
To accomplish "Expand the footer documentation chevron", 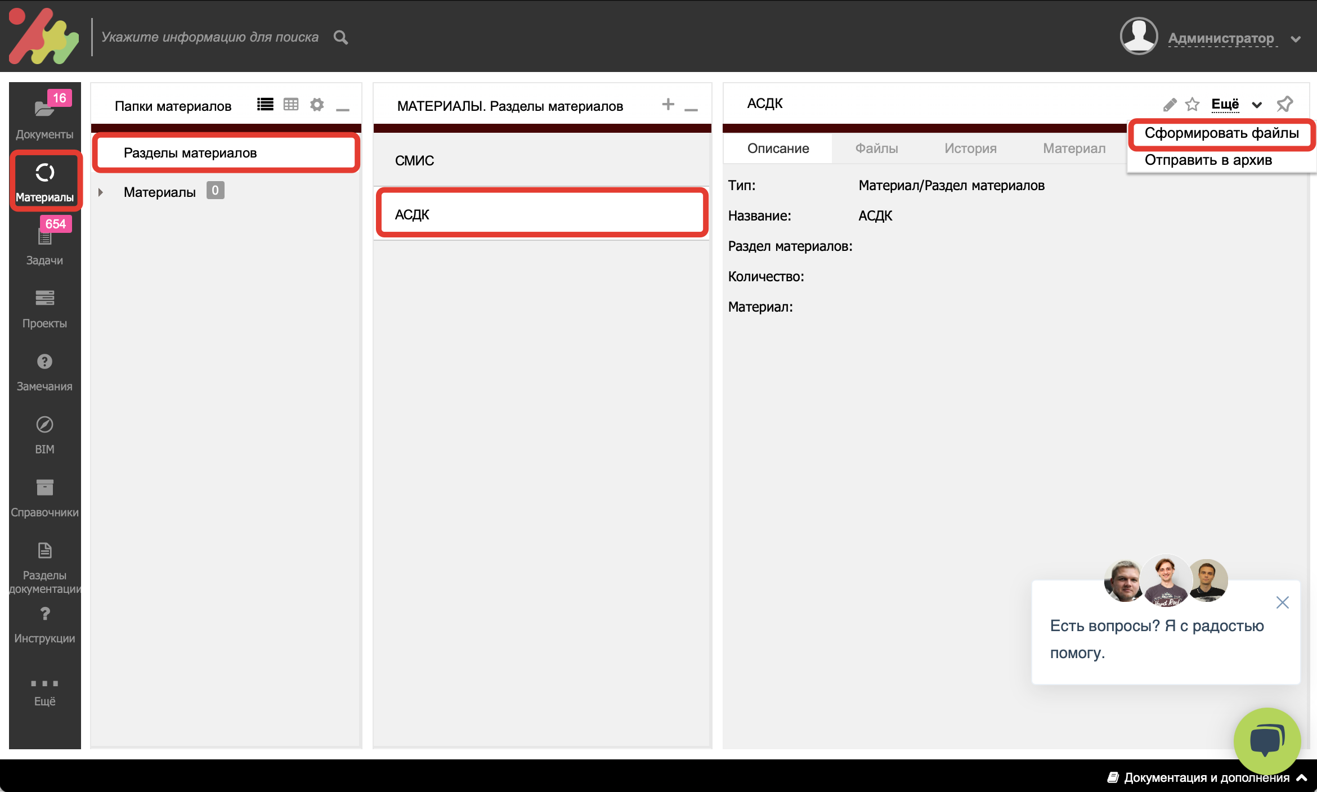I will tap(1302, 777).
